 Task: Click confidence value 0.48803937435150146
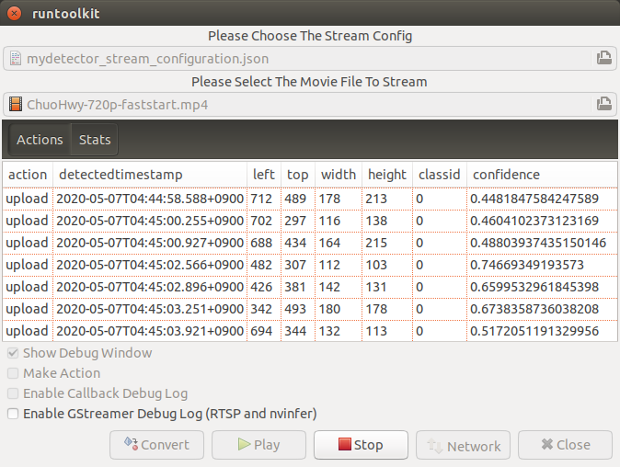538,243
